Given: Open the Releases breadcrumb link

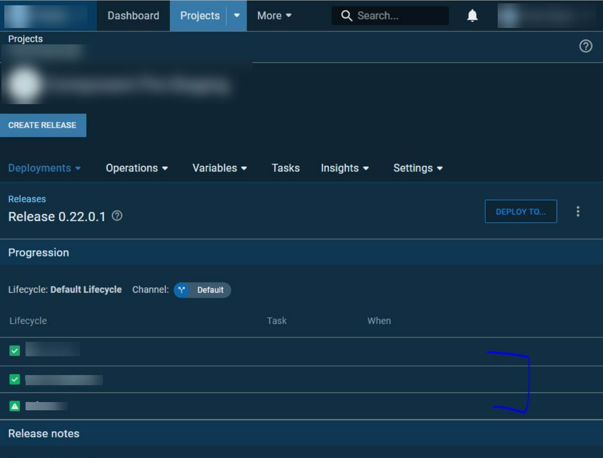Looking at the screenshot, I should pyautogui.click(x=27, y=199).
